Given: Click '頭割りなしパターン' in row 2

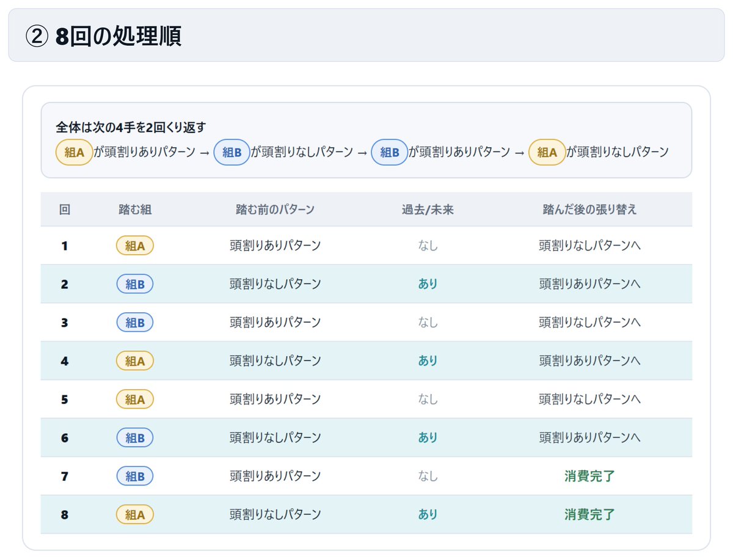Looking at the screenshot, I should tap(275, 284).
